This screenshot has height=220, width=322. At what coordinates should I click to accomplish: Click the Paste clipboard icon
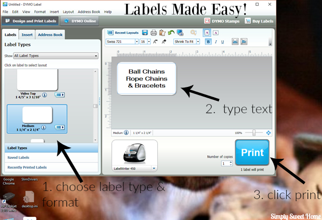(162, 33)
